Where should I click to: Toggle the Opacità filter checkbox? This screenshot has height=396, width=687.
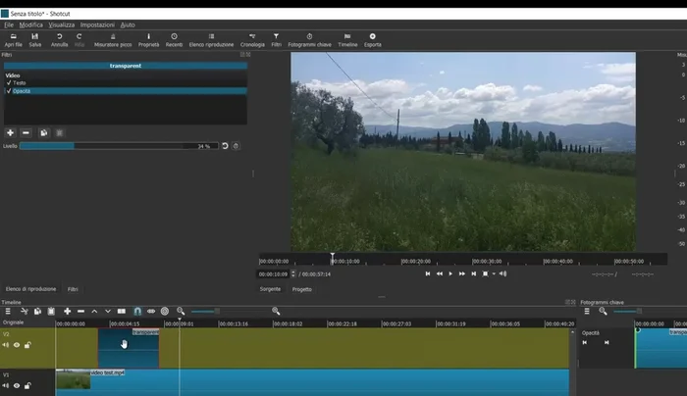pos(9,91)
